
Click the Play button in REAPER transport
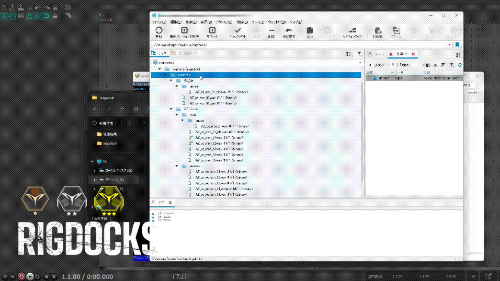[30, 276]
